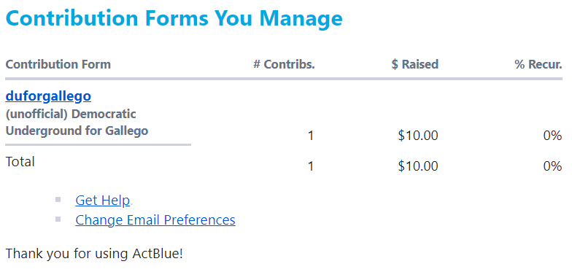Open the Change Email Preferences link

coord(155,220)
